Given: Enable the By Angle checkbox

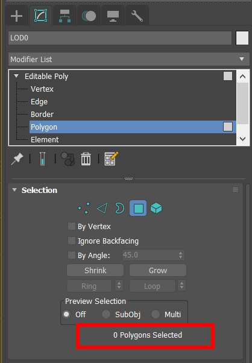Looking at the screenshot, I should tap(72, 255).
